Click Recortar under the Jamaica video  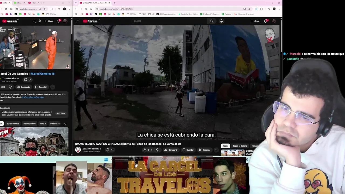[x=204, y=150]
